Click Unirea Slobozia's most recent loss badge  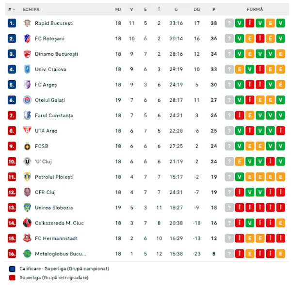point(240,208)
